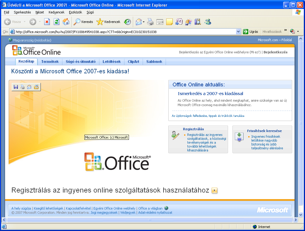Click the Frissítések keresése heading link

click(x=264, y=131)
